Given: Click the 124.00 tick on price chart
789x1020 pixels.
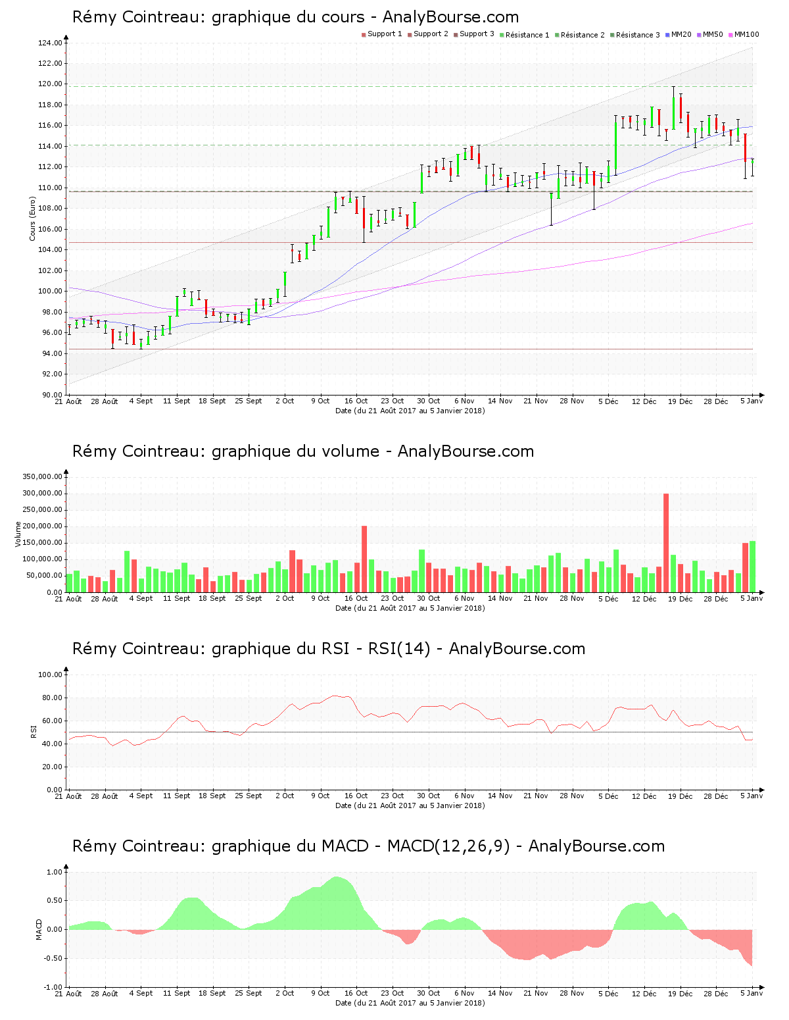Looking at the screenshot, I should coord(51,43).
